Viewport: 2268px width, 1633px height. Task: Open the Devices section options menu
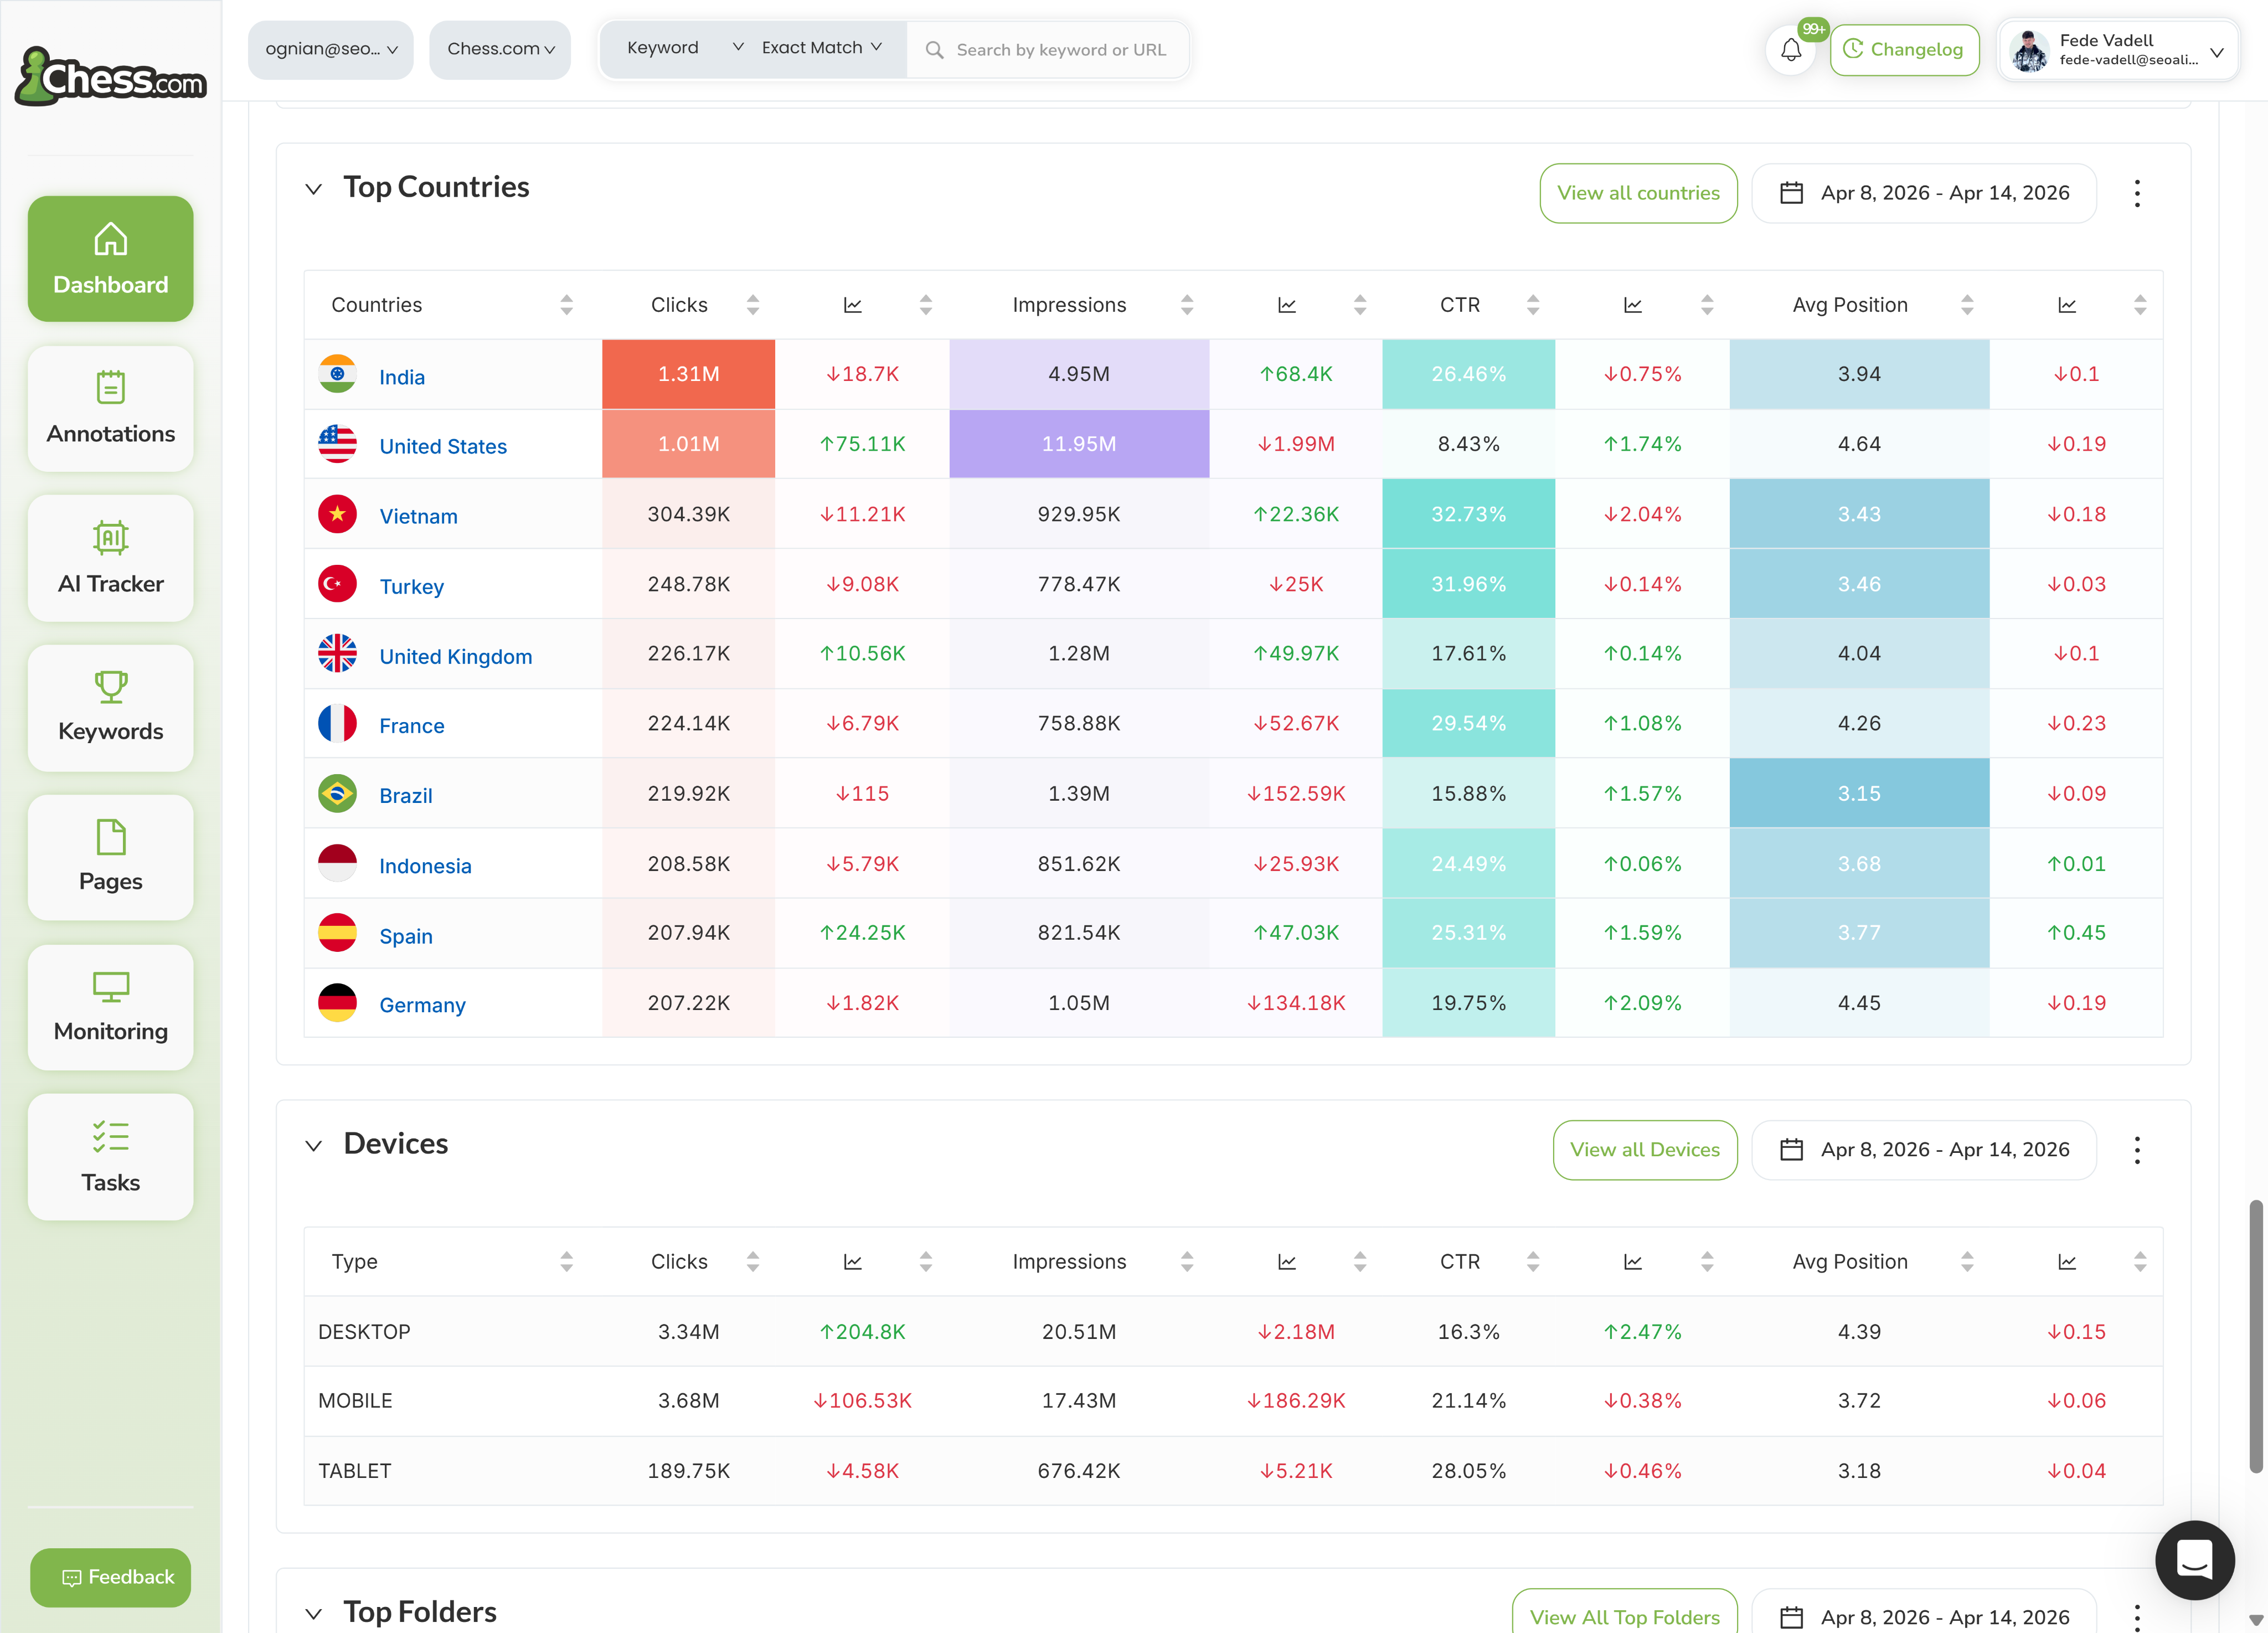pos(2137,1150)
